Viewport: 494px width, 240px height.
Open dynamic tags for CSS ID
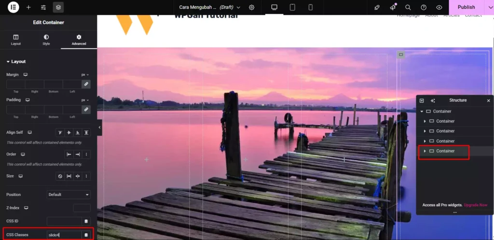pyautogui.click(x=86, y=221)
